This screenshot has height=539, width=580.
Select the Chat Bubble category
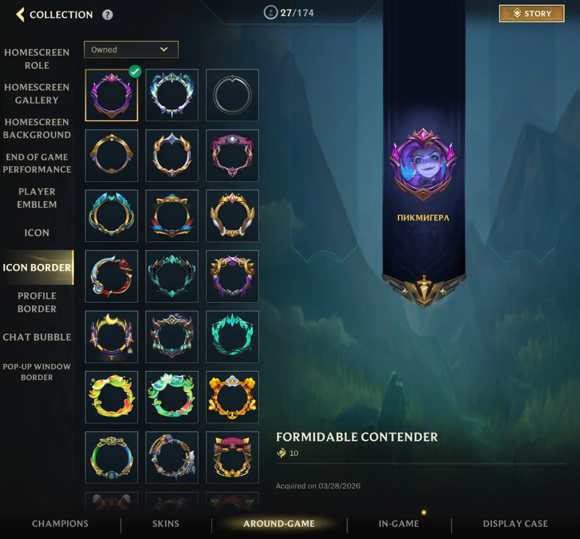point(37,337)
